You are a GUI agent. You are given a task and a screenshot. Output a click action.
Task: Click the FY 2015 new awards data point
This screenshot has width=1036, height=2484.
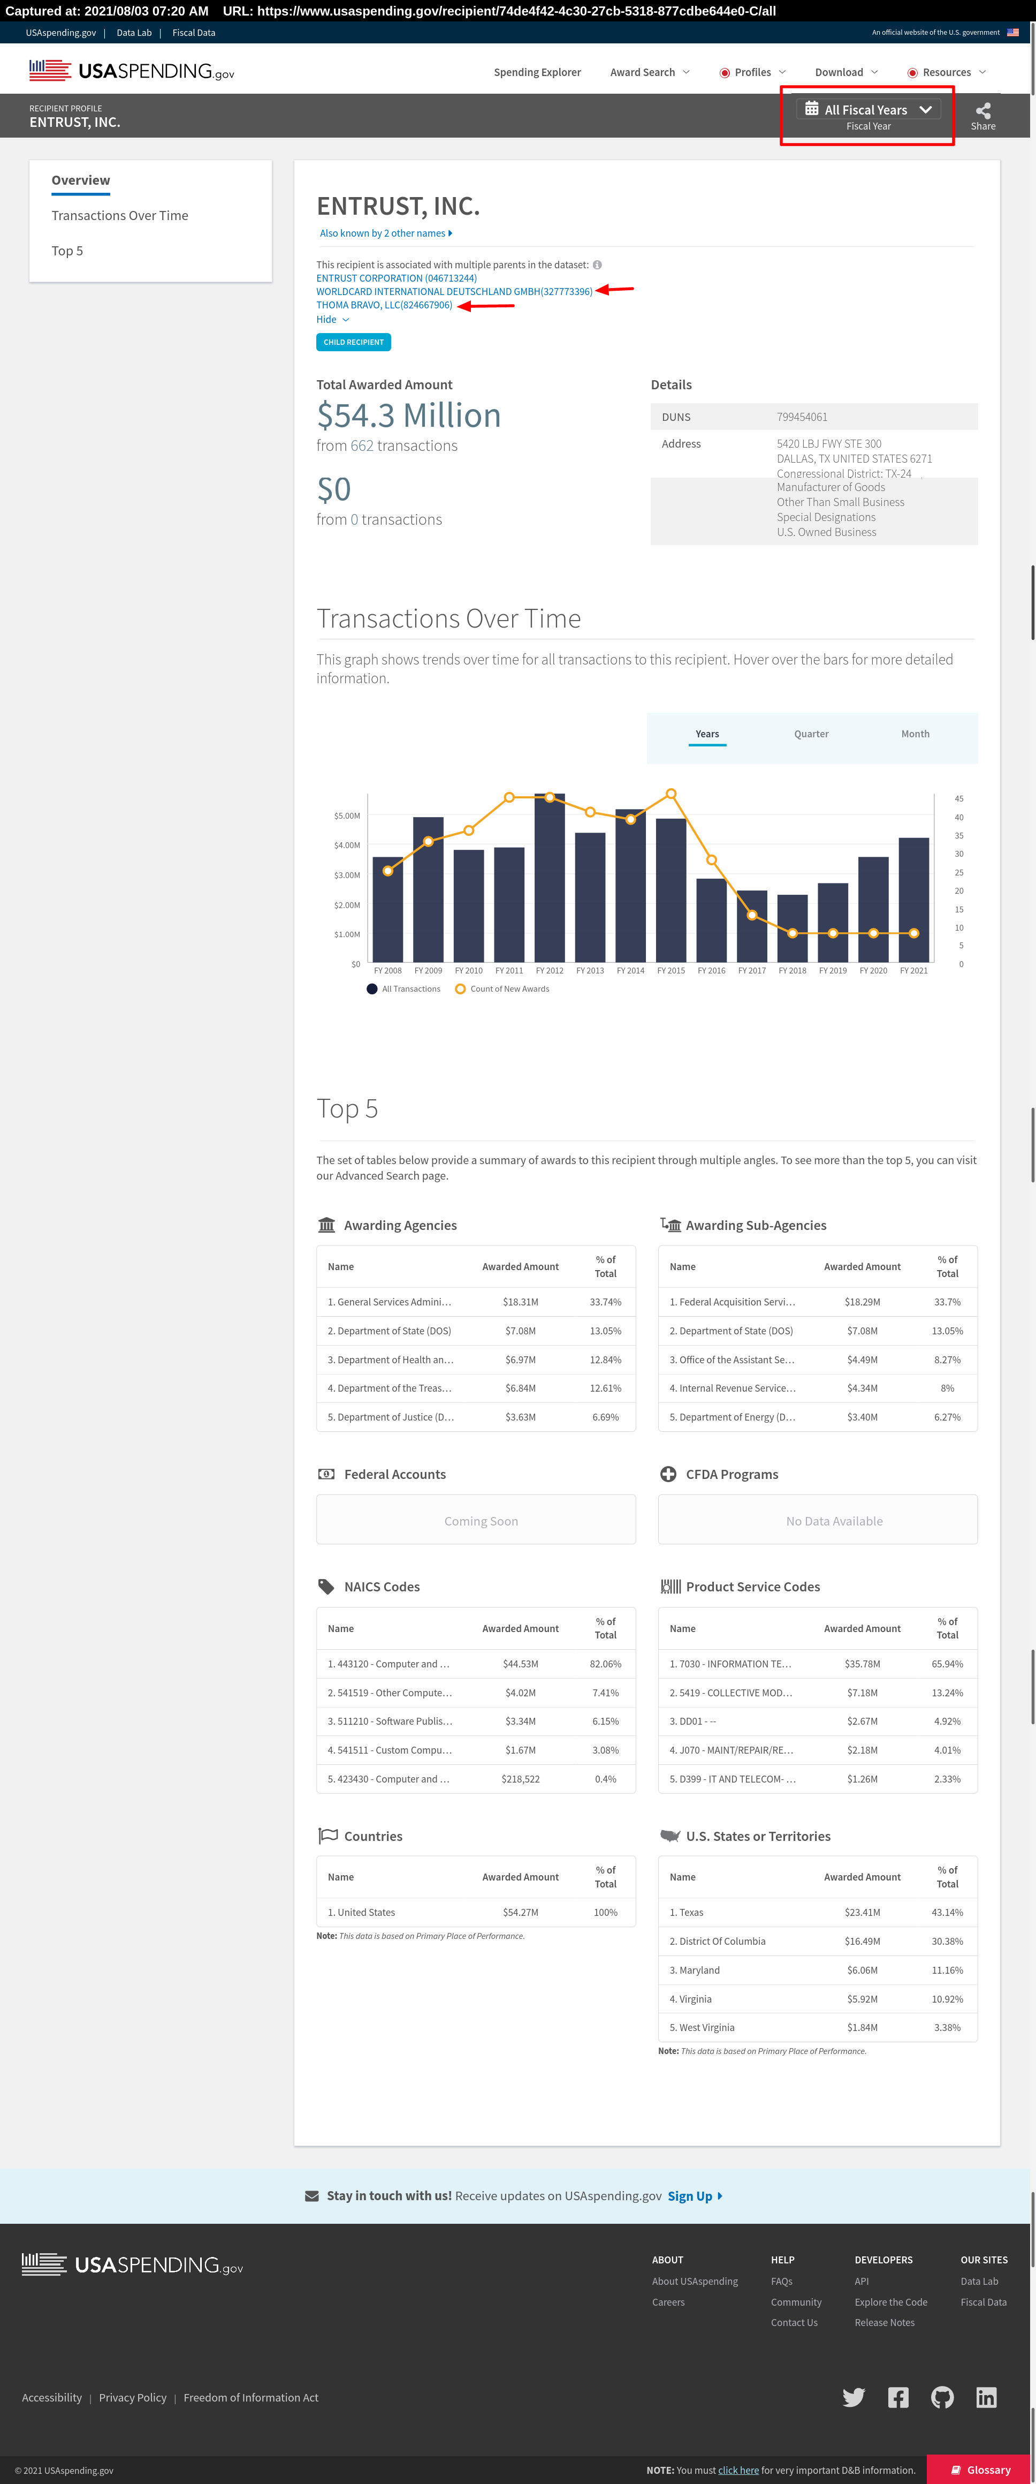pos(671,794)
